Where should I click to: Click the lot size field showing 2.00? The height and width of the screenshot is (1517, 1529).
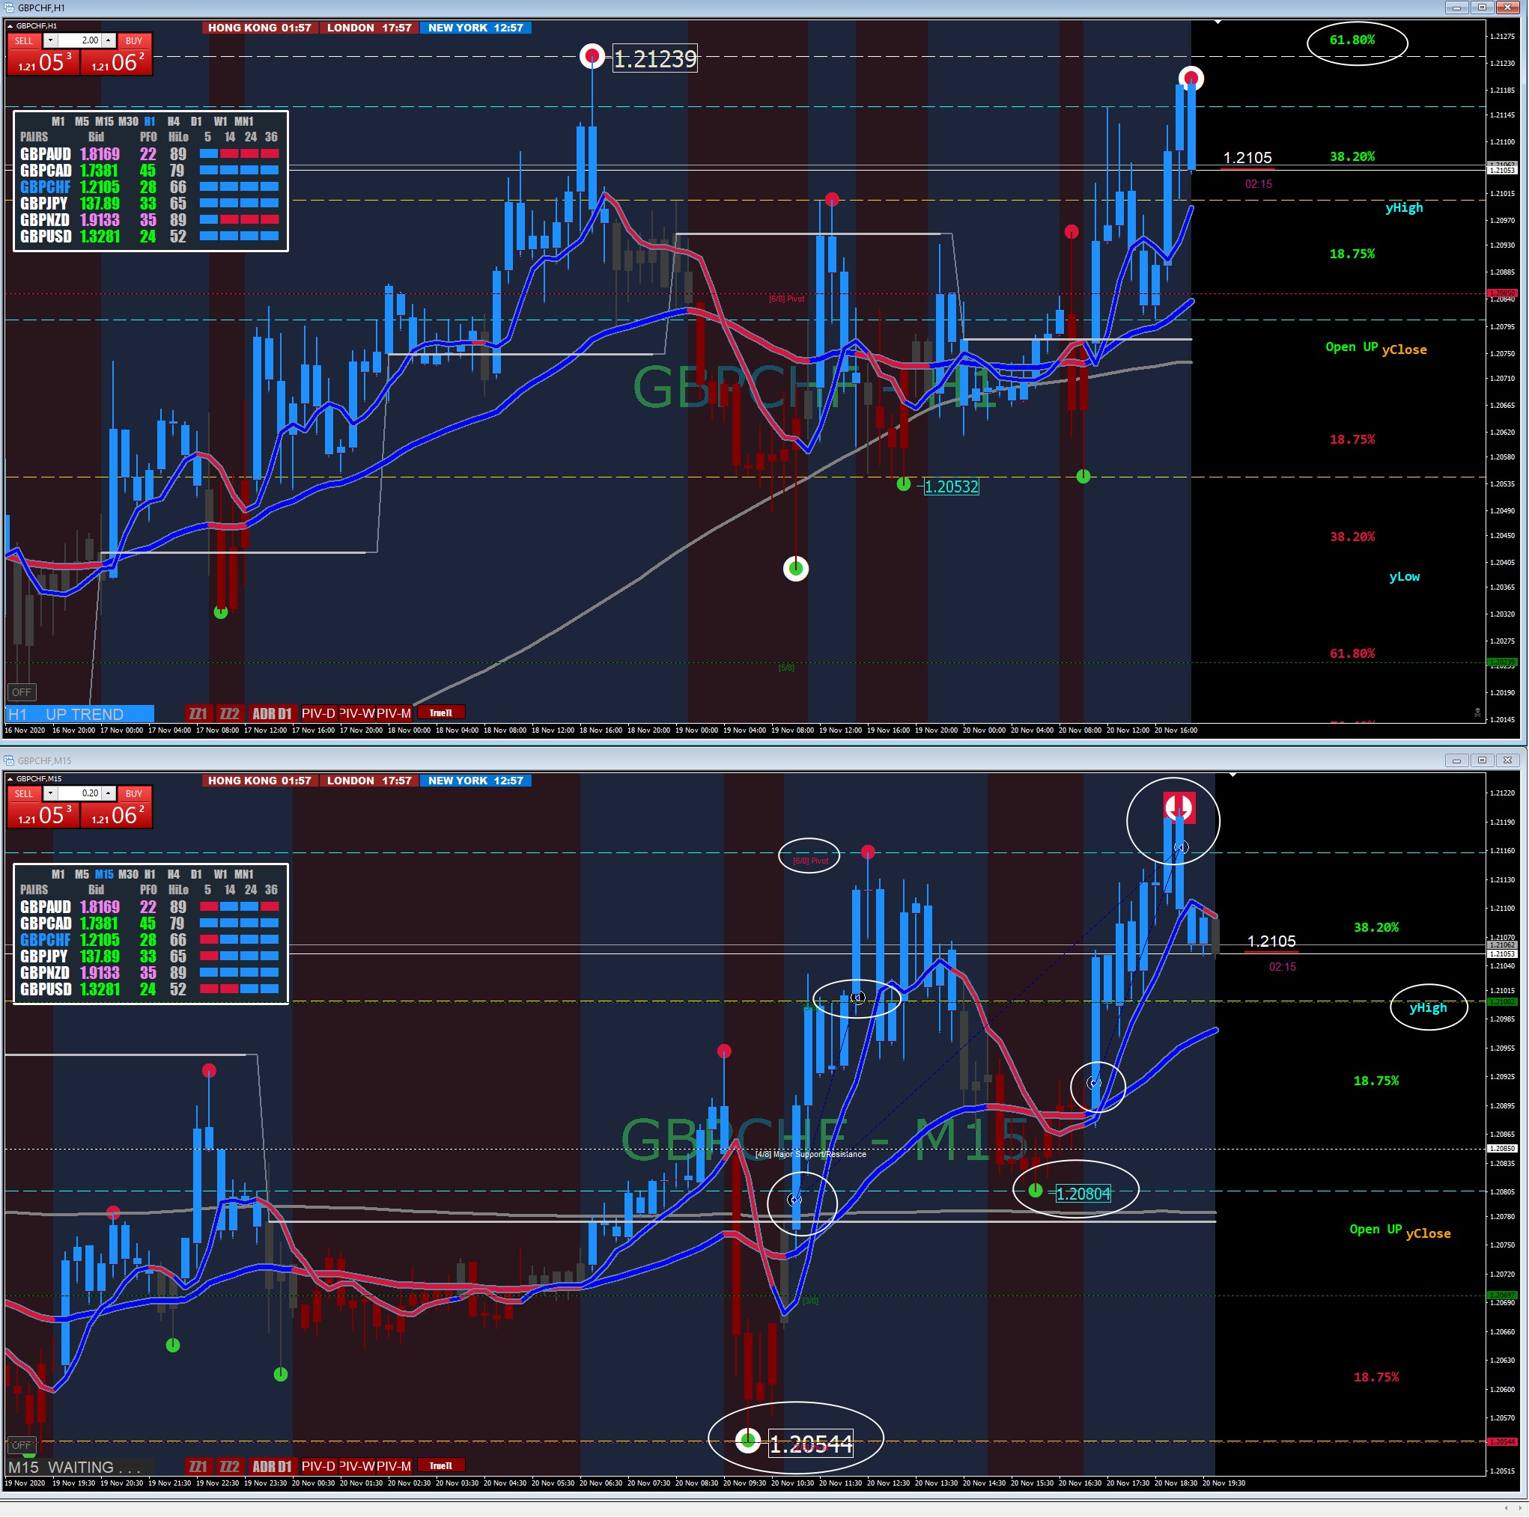point(79,40)
